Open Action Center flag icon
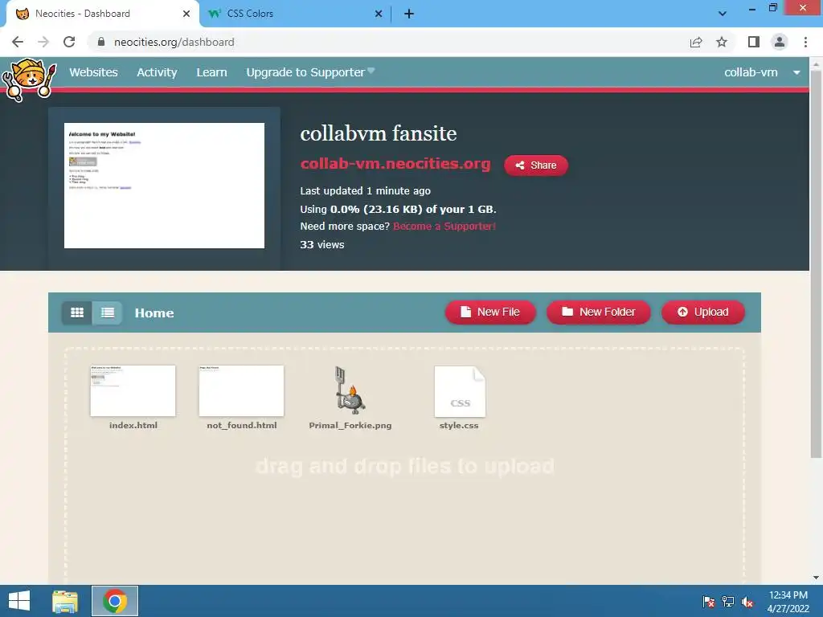 click(x=708, y=601)
